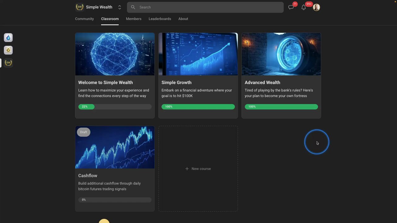Click the search magnifier icon
This screenshot has width=397, height=223.
[133, 7]
